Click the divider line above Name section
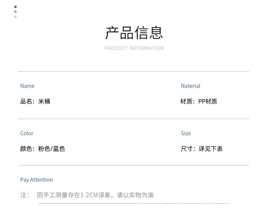Image resolution: width=268 pixels, height=214 pixels. pyautogui.click(x=134, y=71)
